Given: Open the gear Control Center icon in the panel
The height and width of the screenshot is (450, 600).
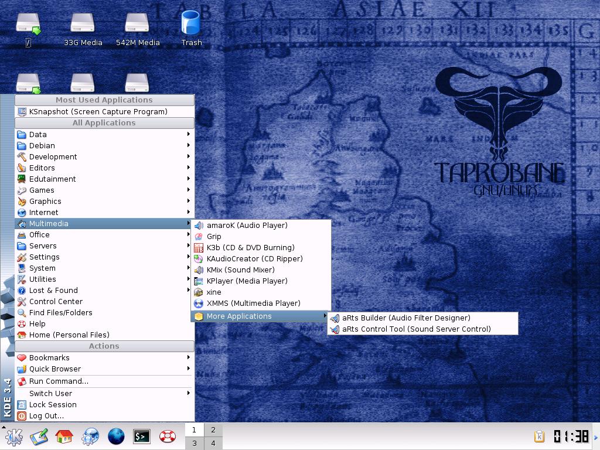Looking at the screenshot, I should point(90,437).
